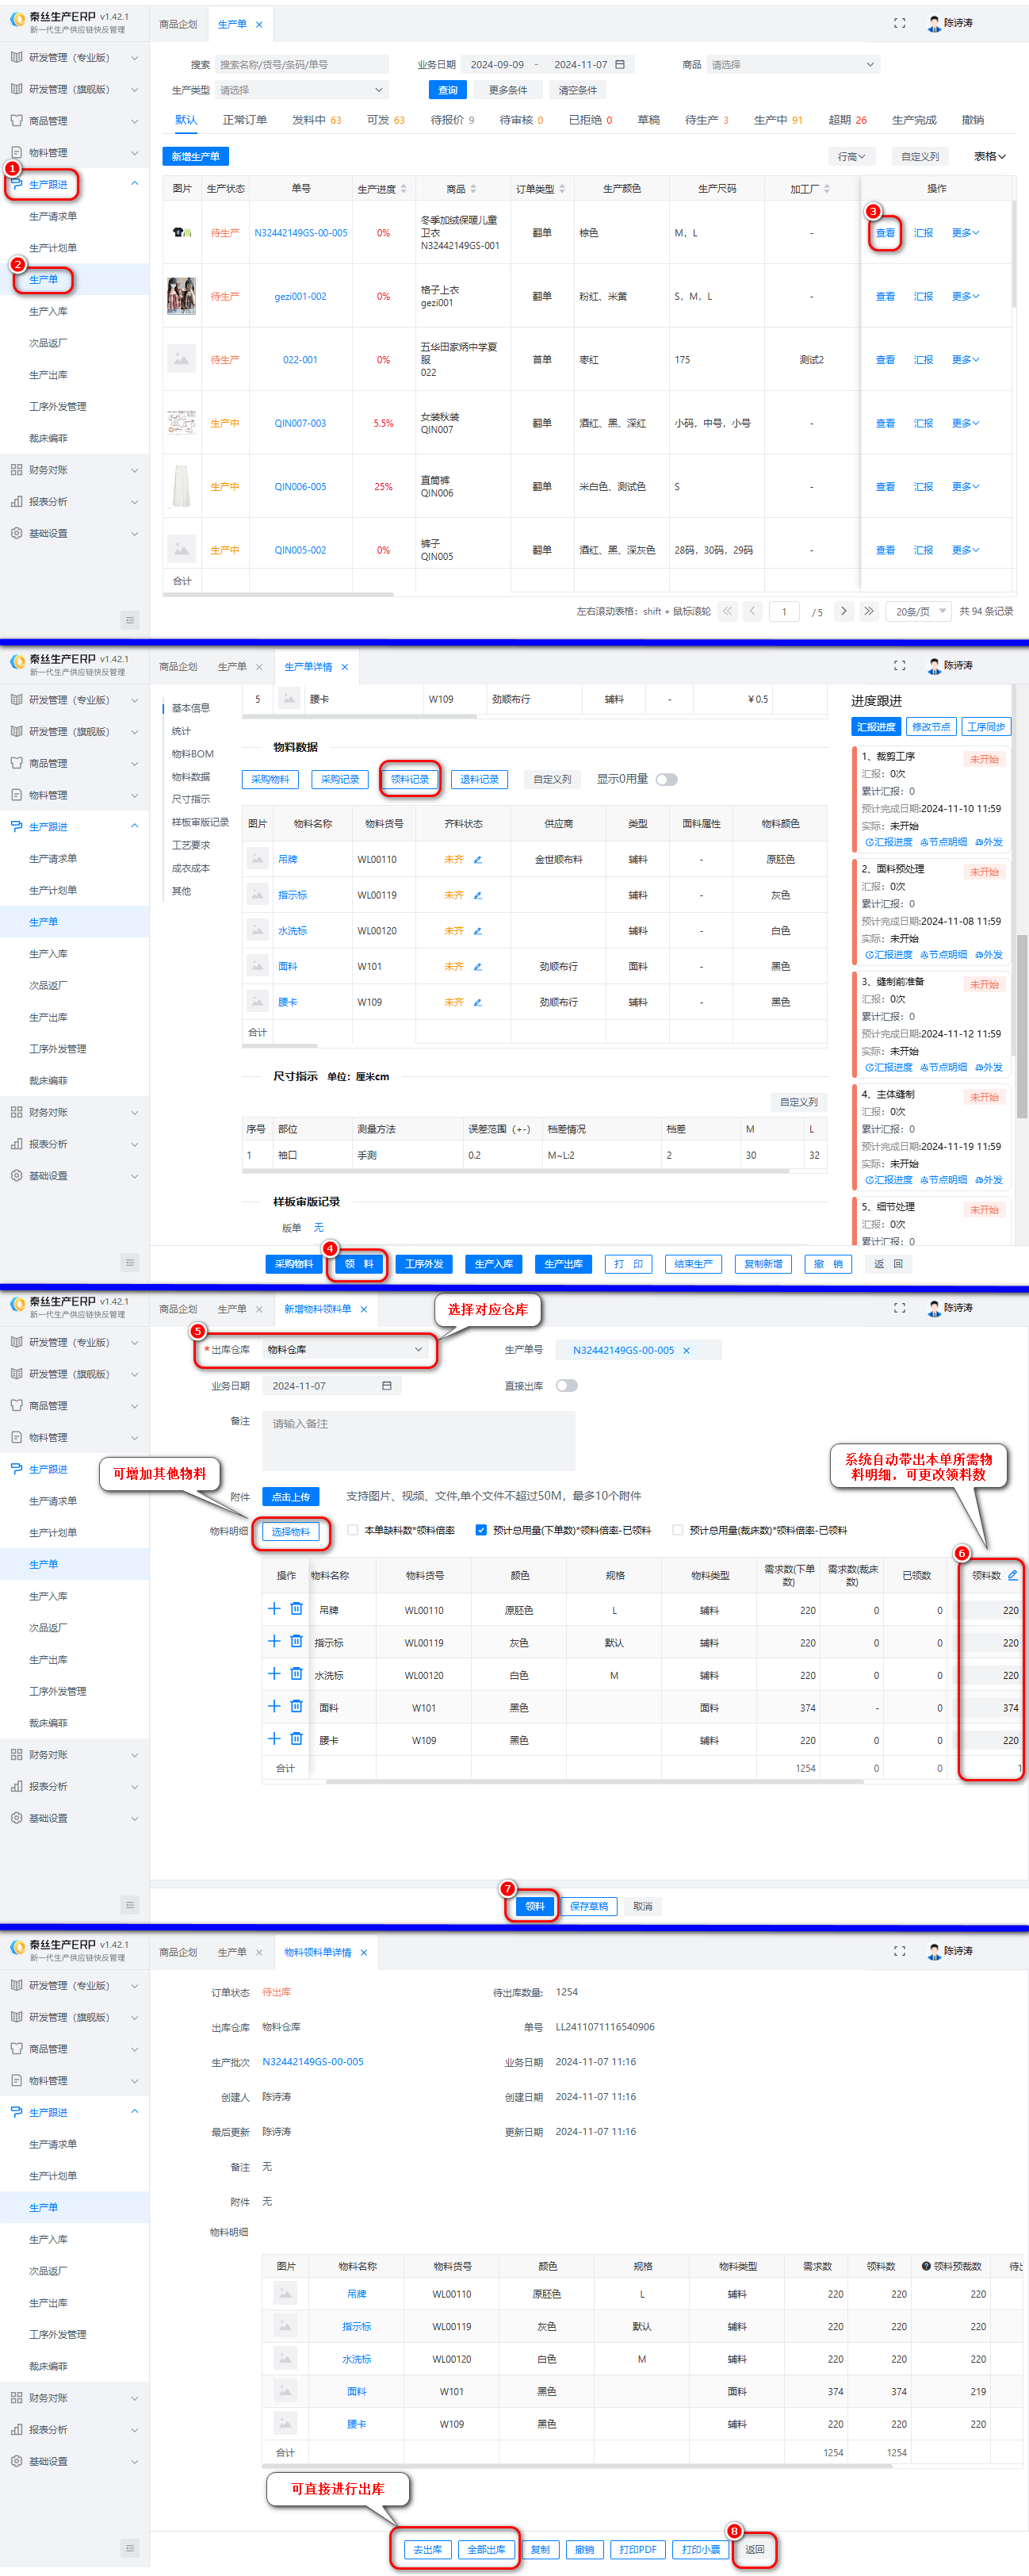The height and width of the screenshot is (2576, 1029).
Task: Click the edit pencil beside 未齐 for WL00110
Action: (478, 860)
